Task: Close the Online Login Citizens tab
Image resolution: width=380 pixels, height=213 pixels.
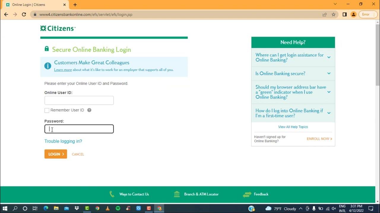Action: tap(64, 5)
